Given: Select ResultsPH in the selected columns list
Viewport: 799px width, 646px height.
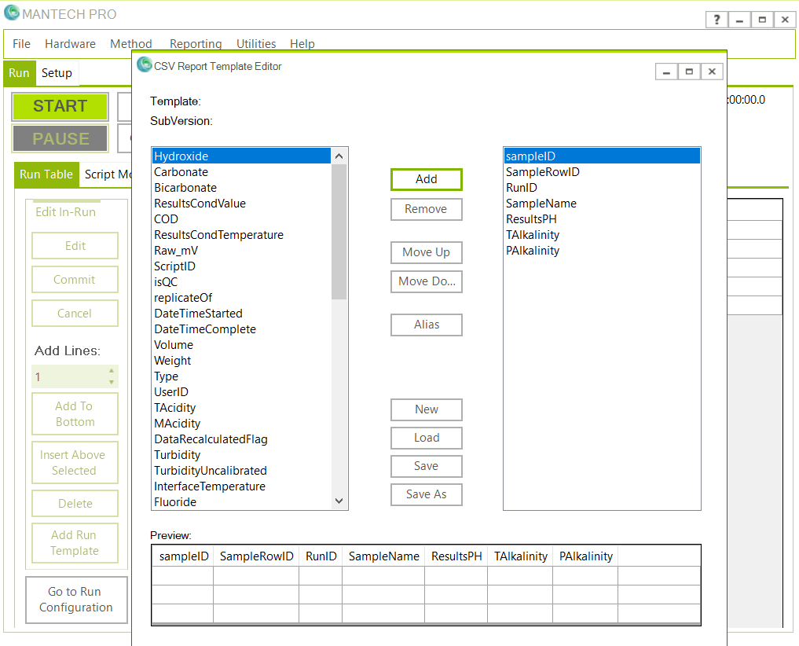Looking at the screenshot, I should point(602,219).
